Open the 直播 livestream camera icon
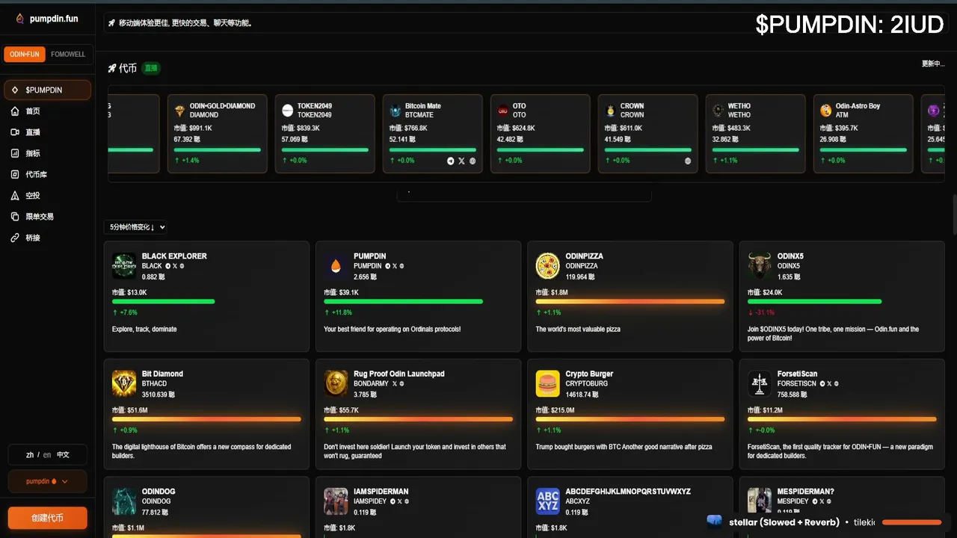This screenshot has width=957, height=538. point(15,132)
